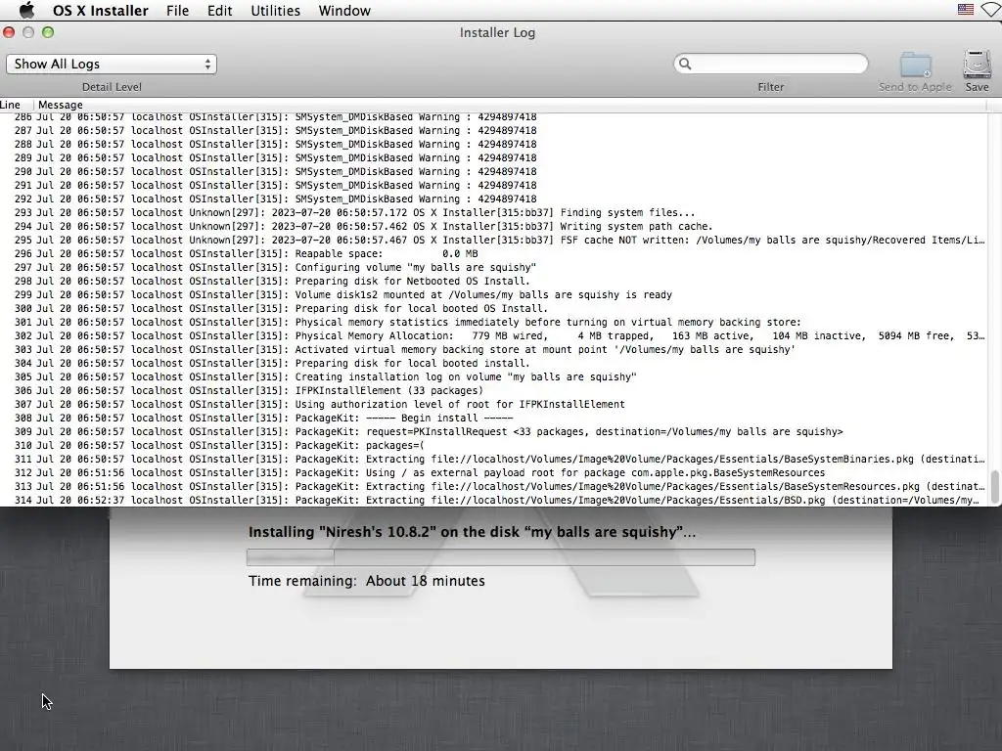Open the File menu
The width and height of the screenshot is (1002, 751).
coord(177,10)
